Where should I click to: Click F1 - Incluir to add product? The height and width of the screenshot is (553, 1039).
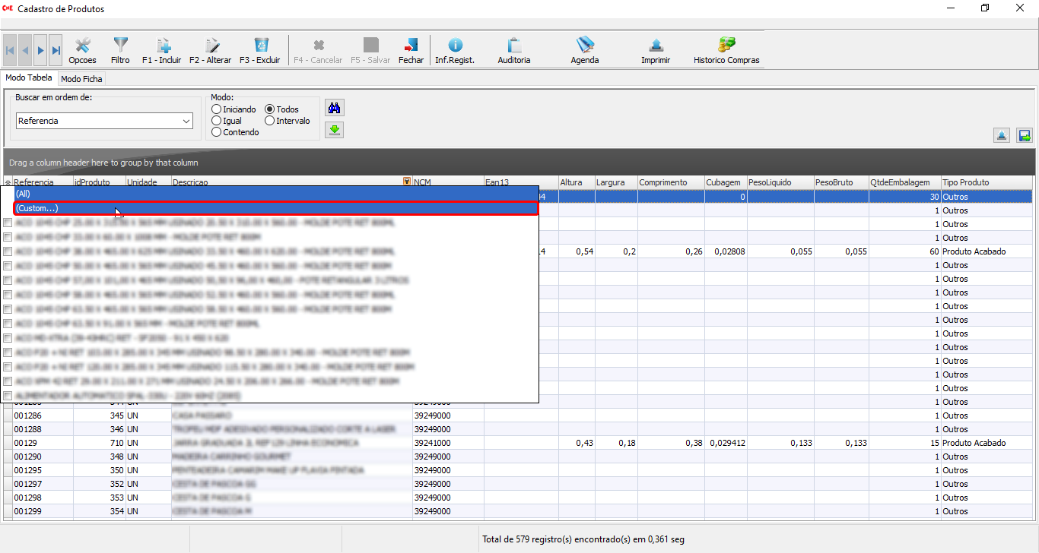pos(162,51)
